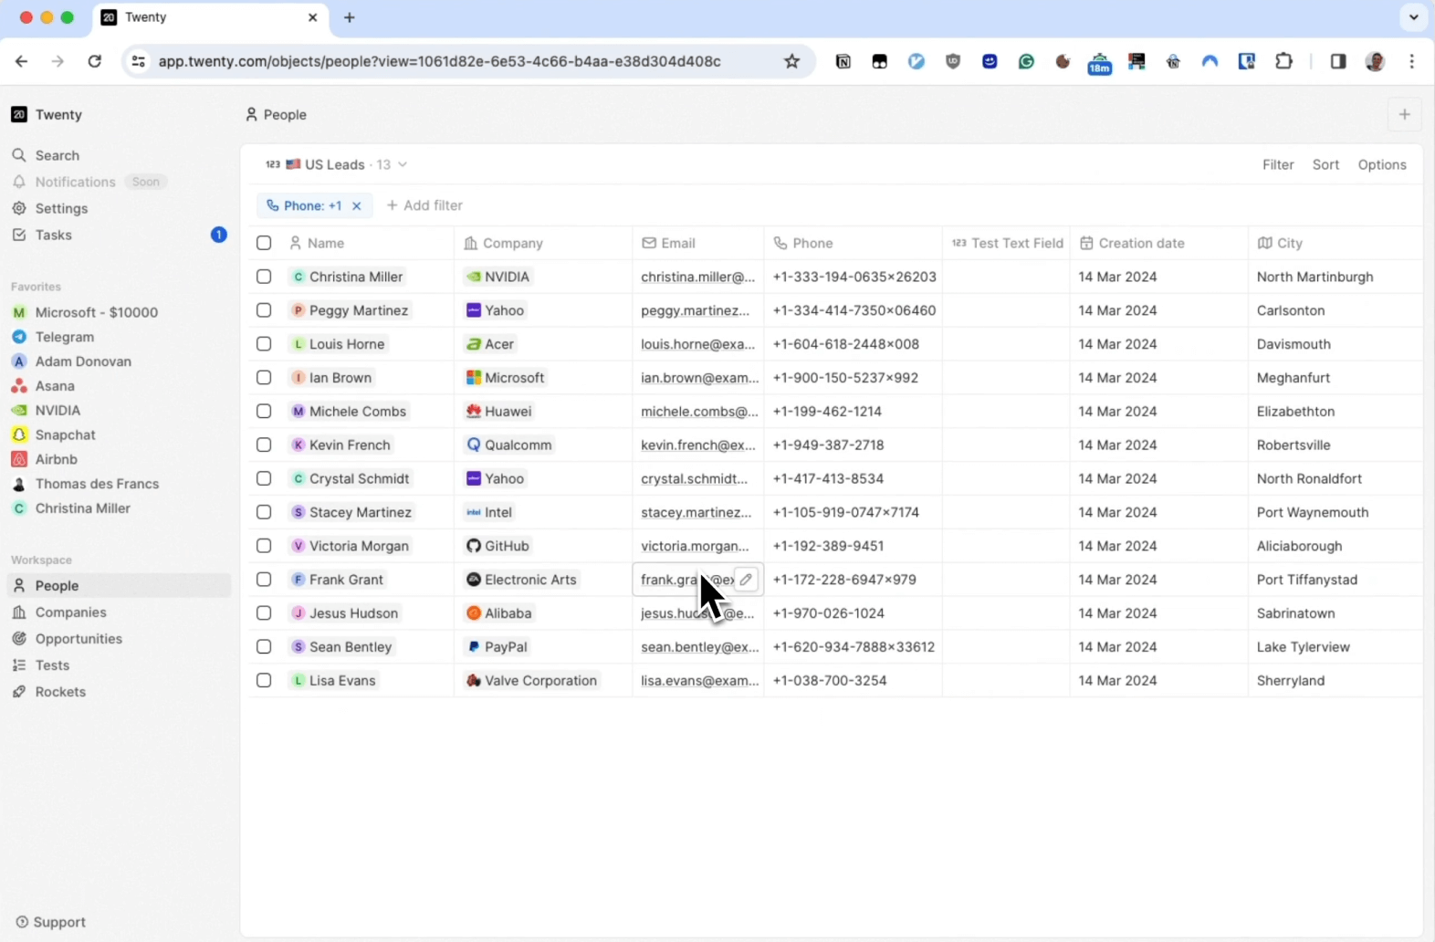
Task: Click the Snapchat favorite icon
Action: coord(18,434)
